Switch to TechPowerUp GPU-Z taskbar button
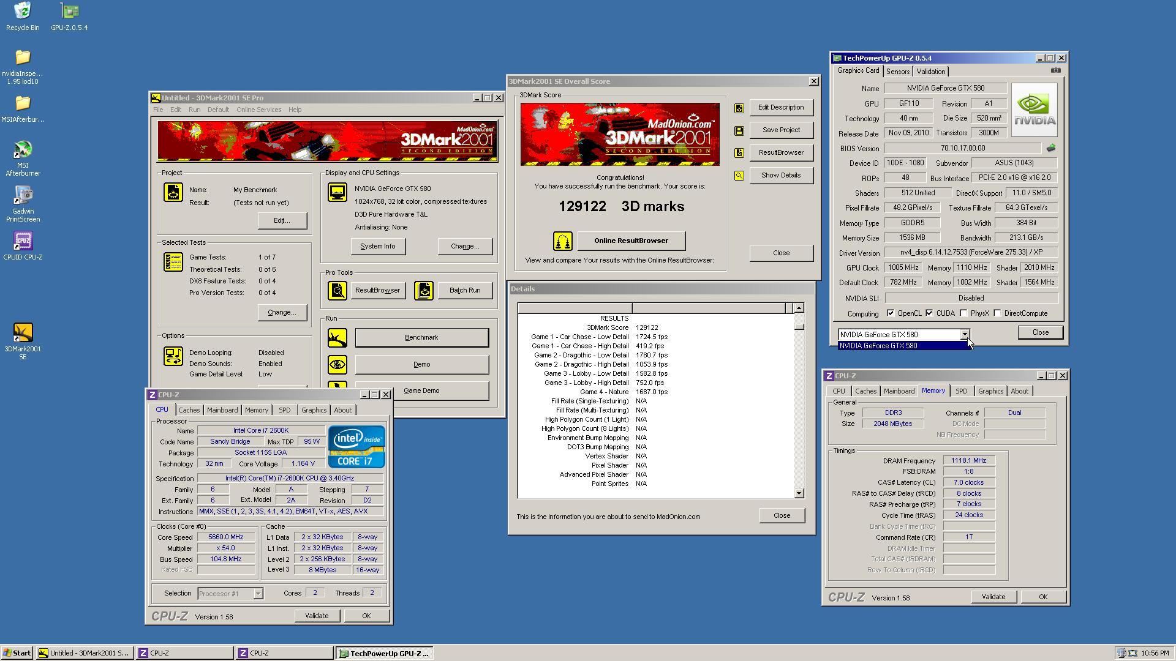This screenshot has height=661, width=1176. 383,653
